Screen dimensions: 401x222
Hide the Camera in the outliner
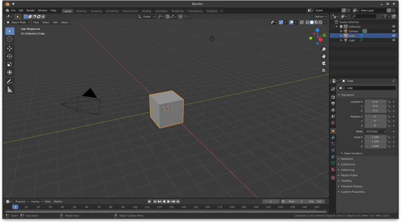coord(394,31)
